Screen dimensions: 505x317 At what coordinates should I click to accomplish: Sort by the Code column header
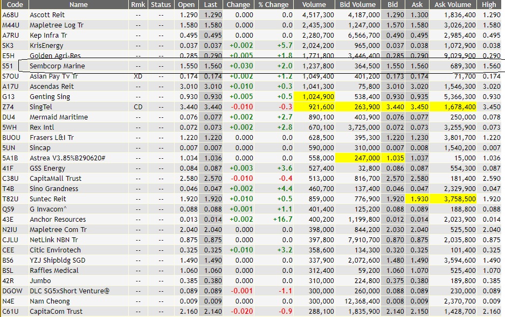pyautogui.click(x=15, y=4)
